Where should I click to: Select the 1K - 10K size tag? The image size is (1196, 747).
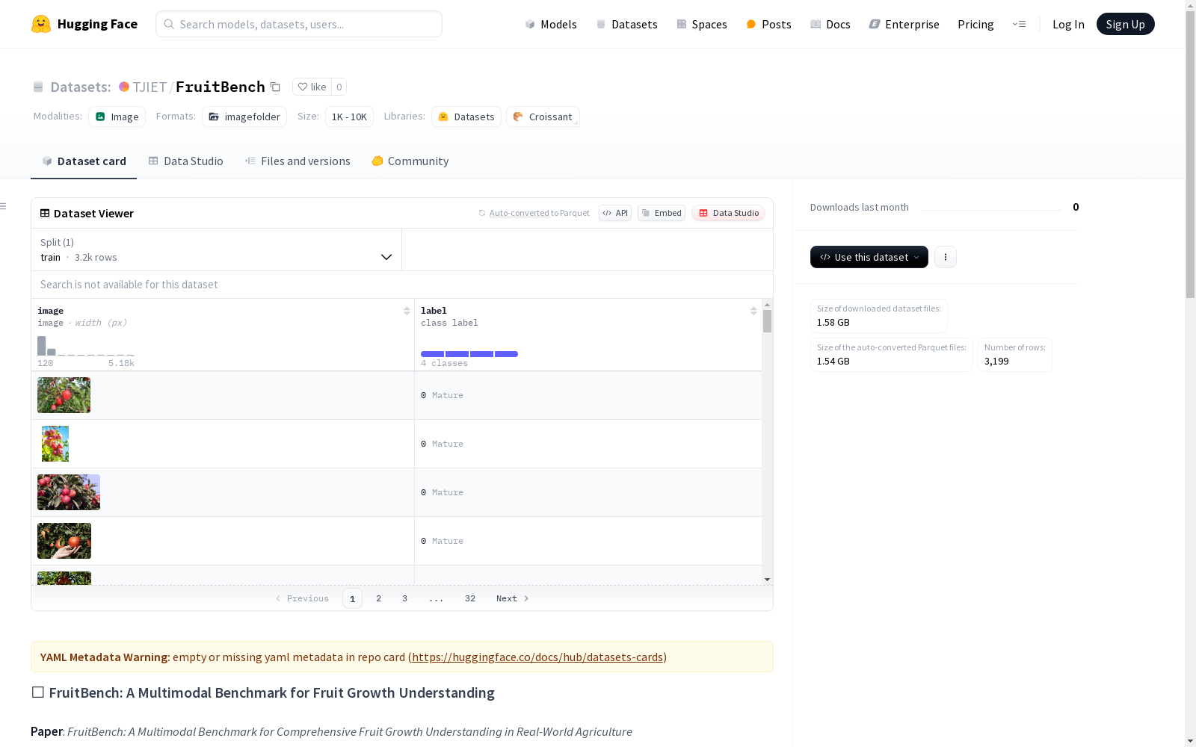point(349,117)
